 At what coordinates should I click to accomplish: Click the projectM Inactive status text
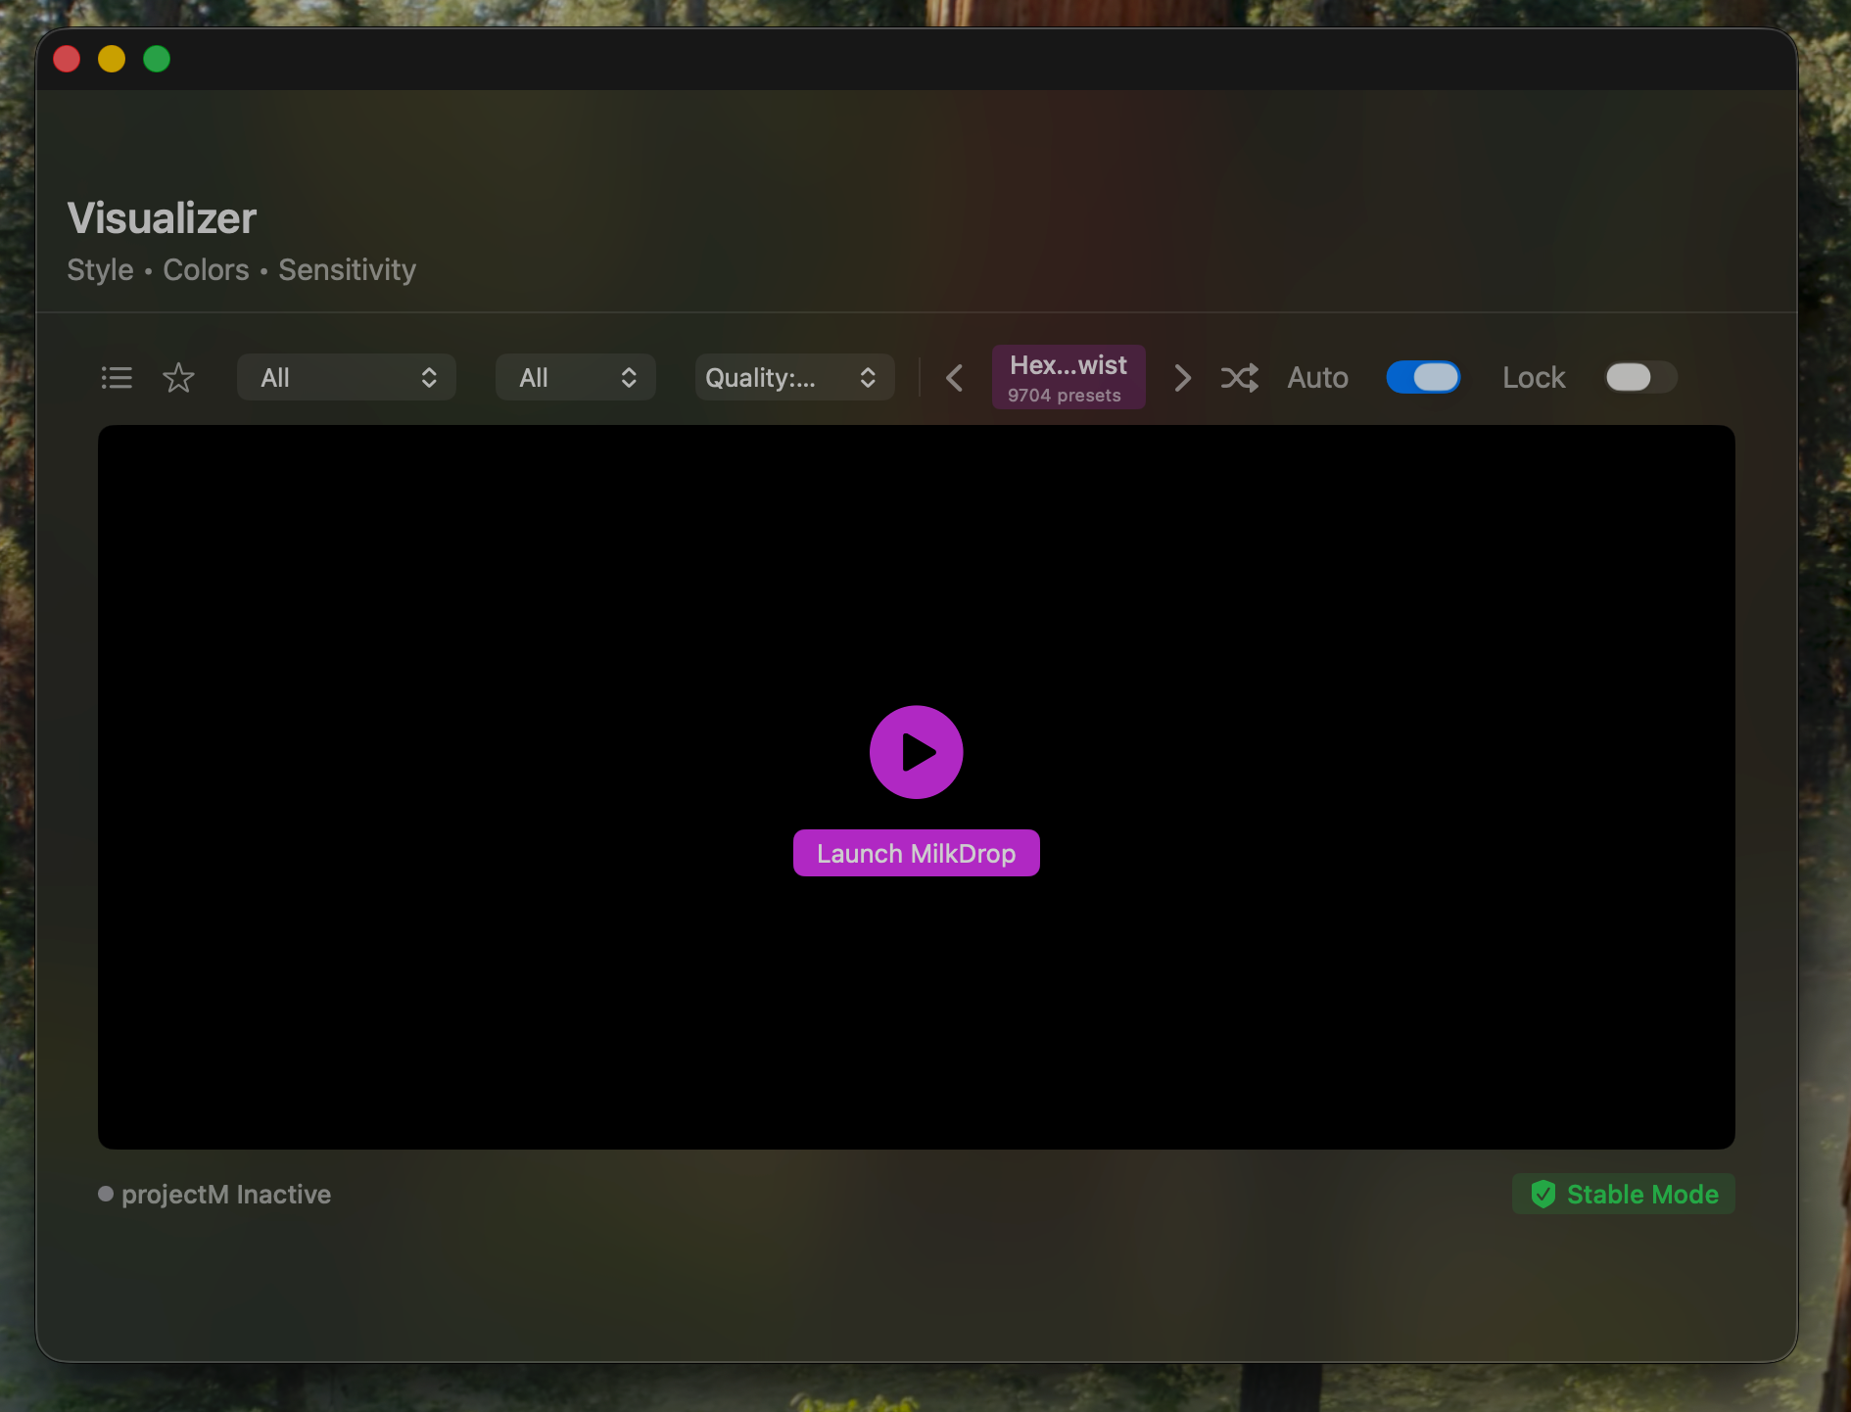pyautogui.click(x=226, y=1195)
